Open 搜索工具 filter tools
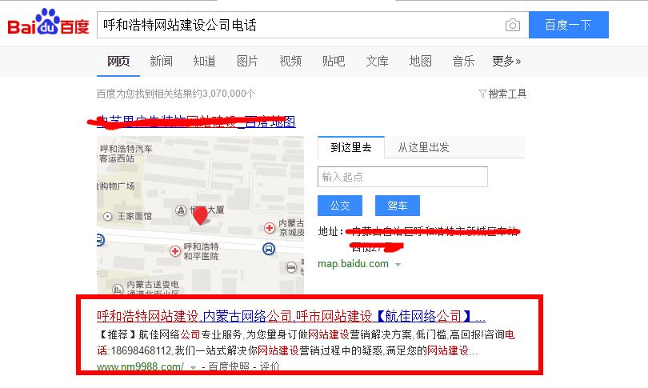 (502, 94)
